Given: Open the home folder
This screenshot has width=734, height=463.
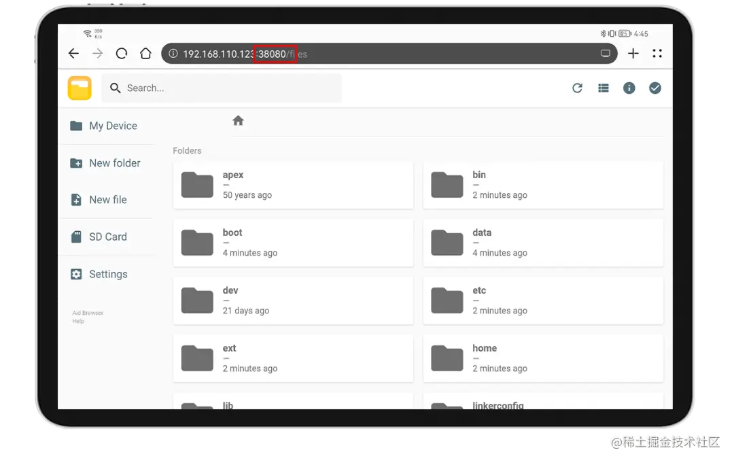Looking at the screenshot, I should (x=543, y=358).
